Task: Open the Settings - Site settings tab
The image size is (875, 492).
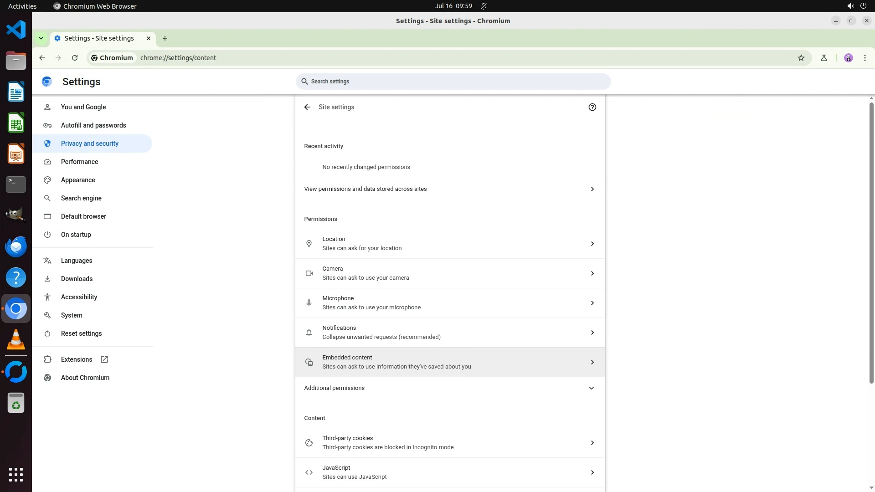Action: point(99,38)
